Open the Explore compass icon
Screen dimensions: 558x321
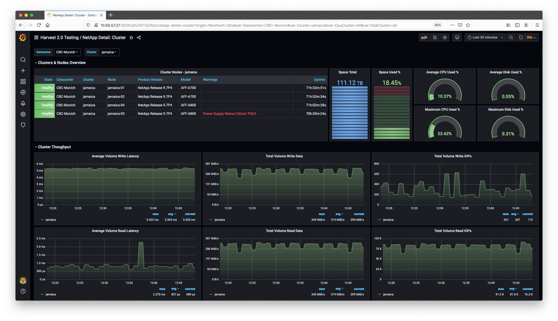(23, 92)
